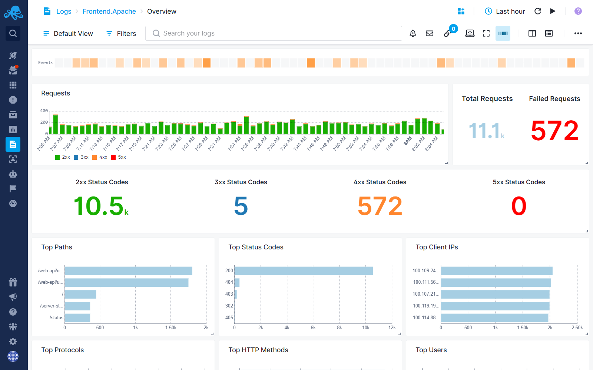Create an alert with the bell icon
The height and width of the screenshot is (370, 593).
click(413, 33)
